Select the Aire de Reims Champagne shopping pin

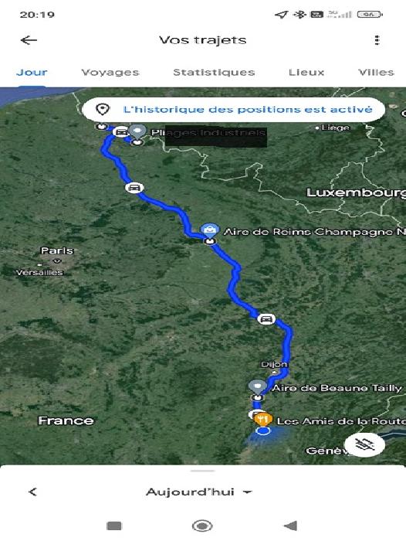209,230
